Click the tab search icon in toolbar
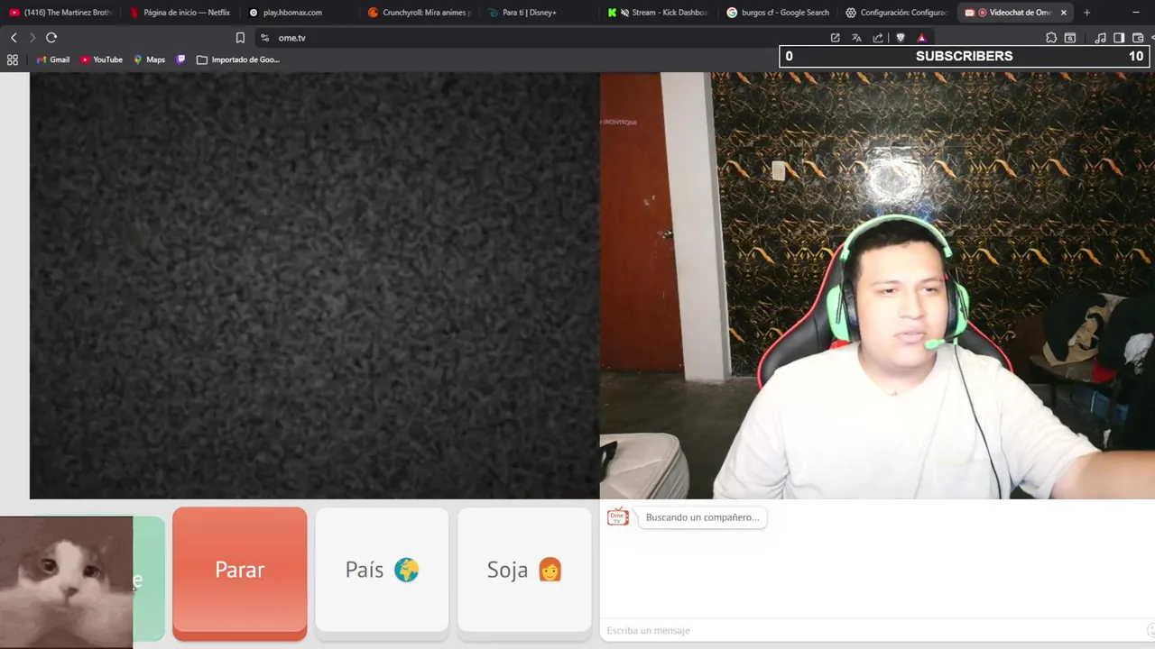 [x=1070, y=38]
